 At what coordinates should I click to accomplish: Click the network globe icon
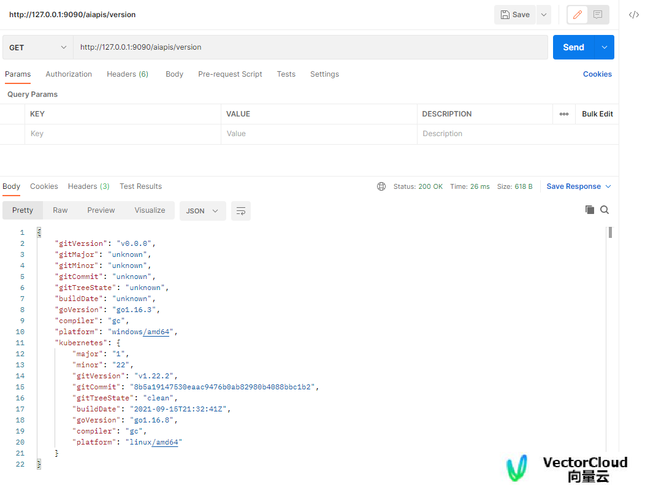click(x=381, y=186)
